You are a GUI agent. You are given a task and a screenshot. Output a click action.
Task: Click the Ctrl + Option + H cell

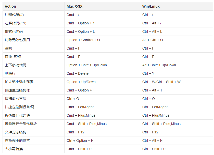pyautogui.click(x=102, y=141)
